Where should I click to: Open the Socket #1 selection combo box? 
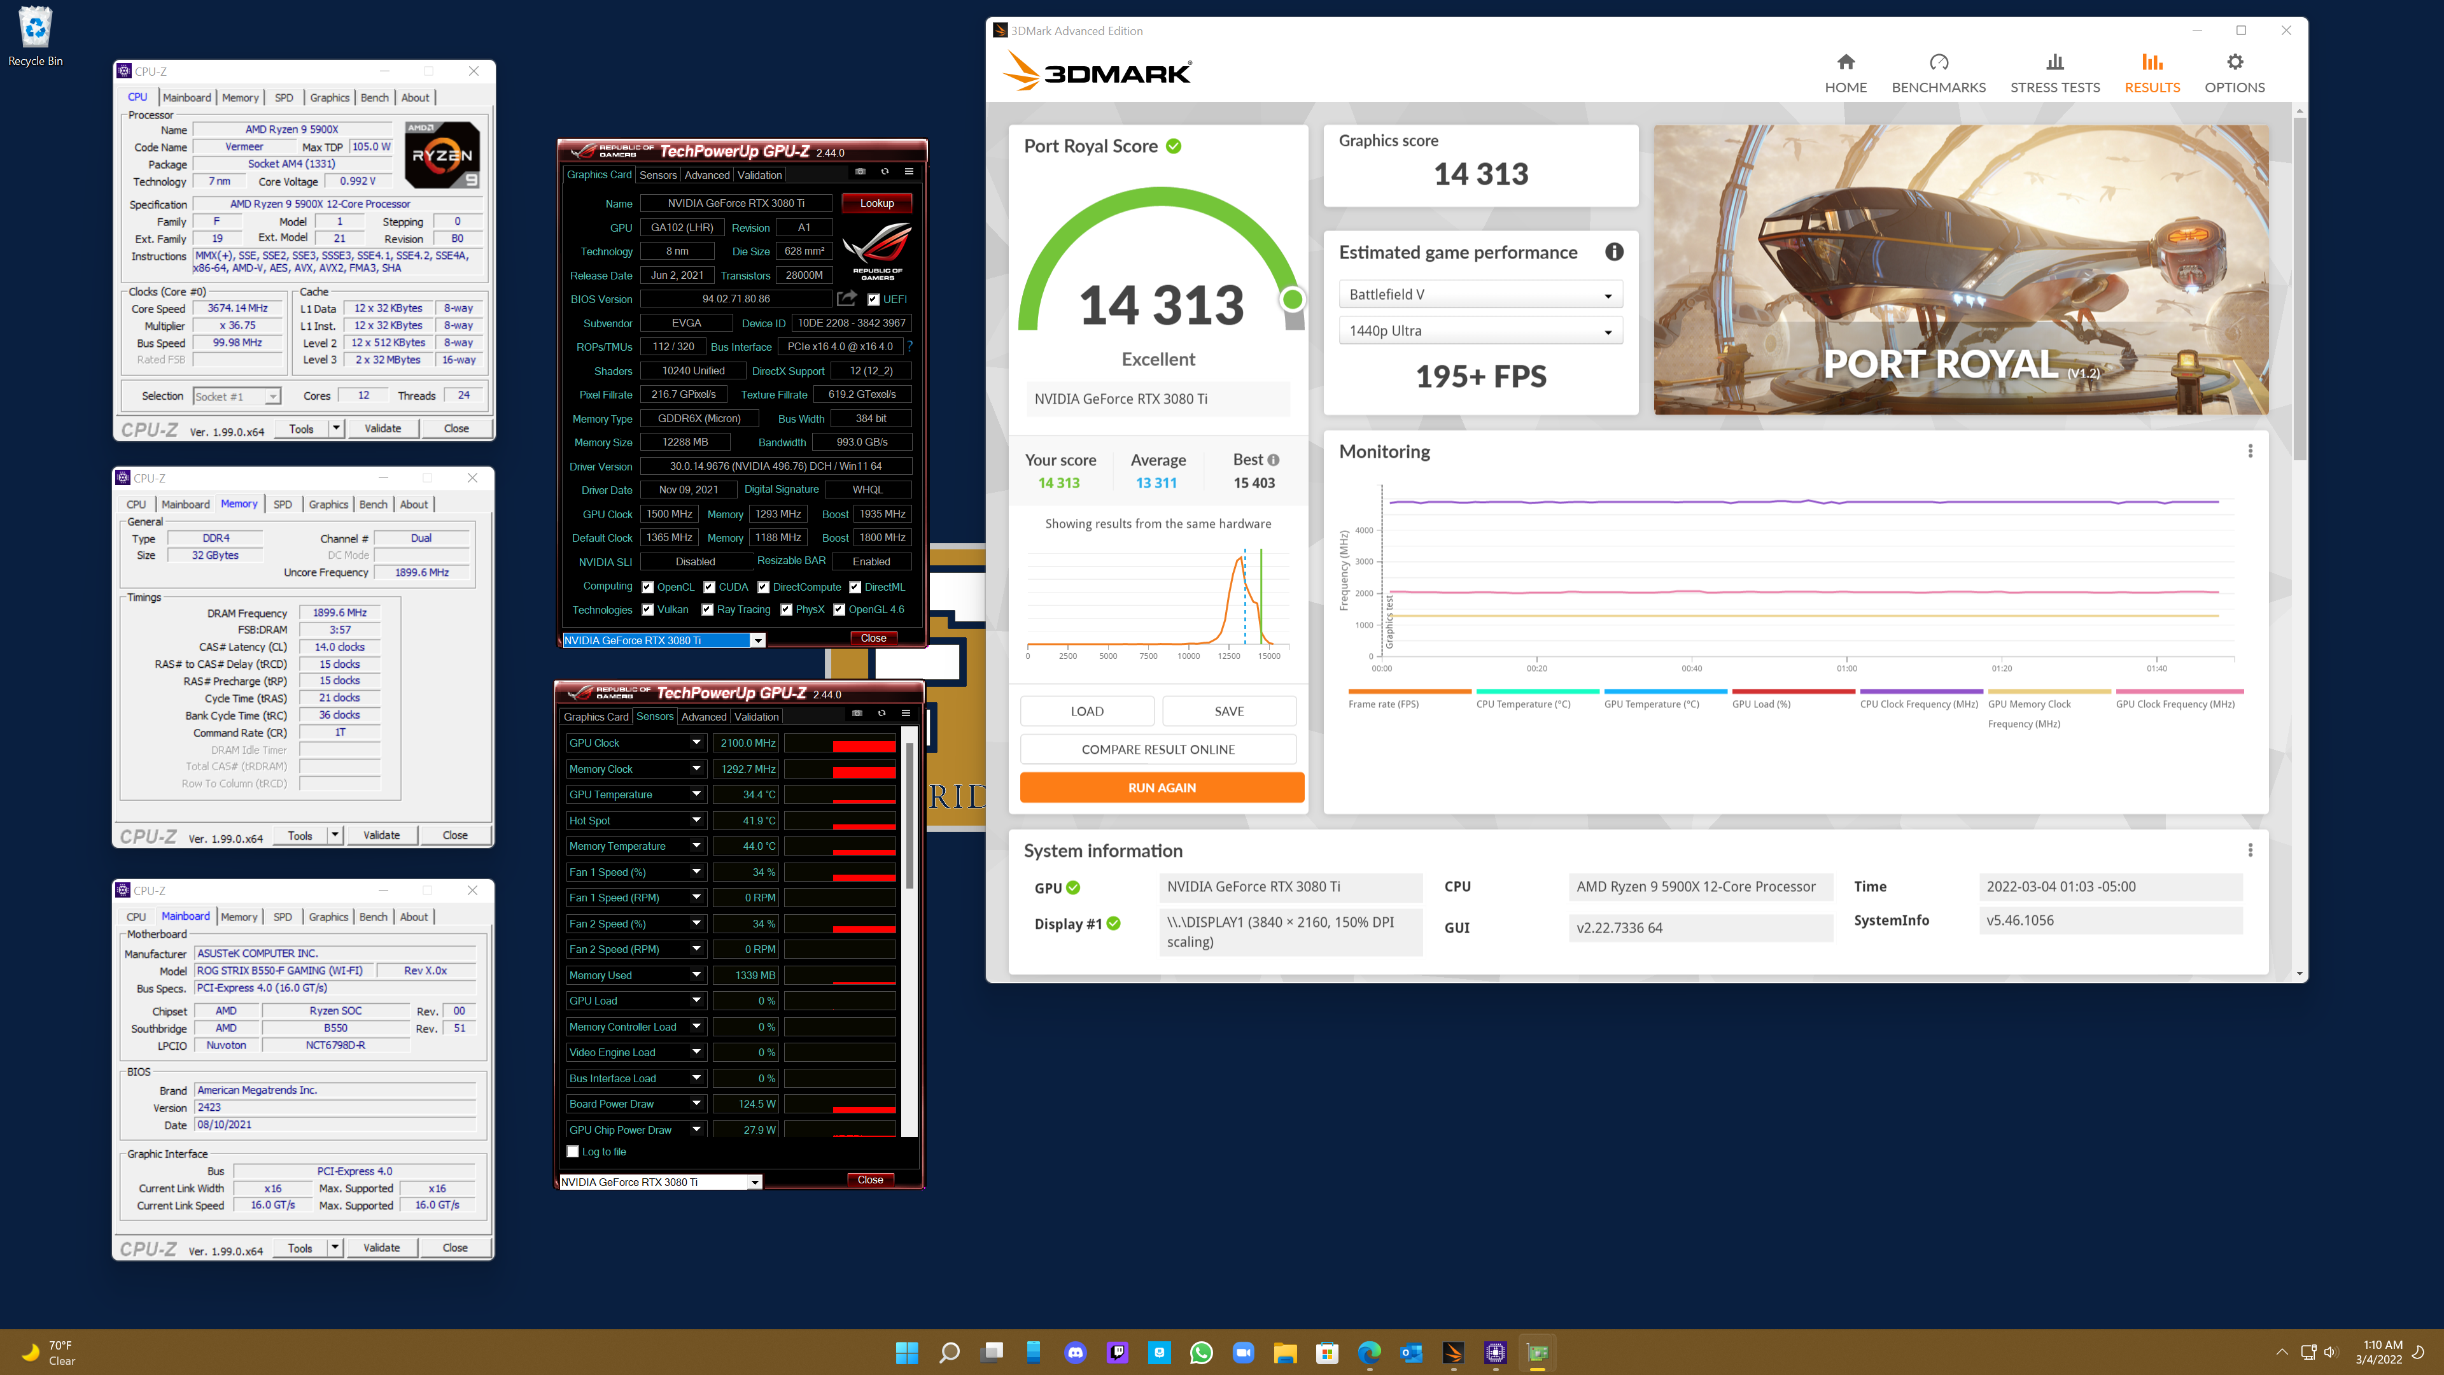tap(236, 397)
